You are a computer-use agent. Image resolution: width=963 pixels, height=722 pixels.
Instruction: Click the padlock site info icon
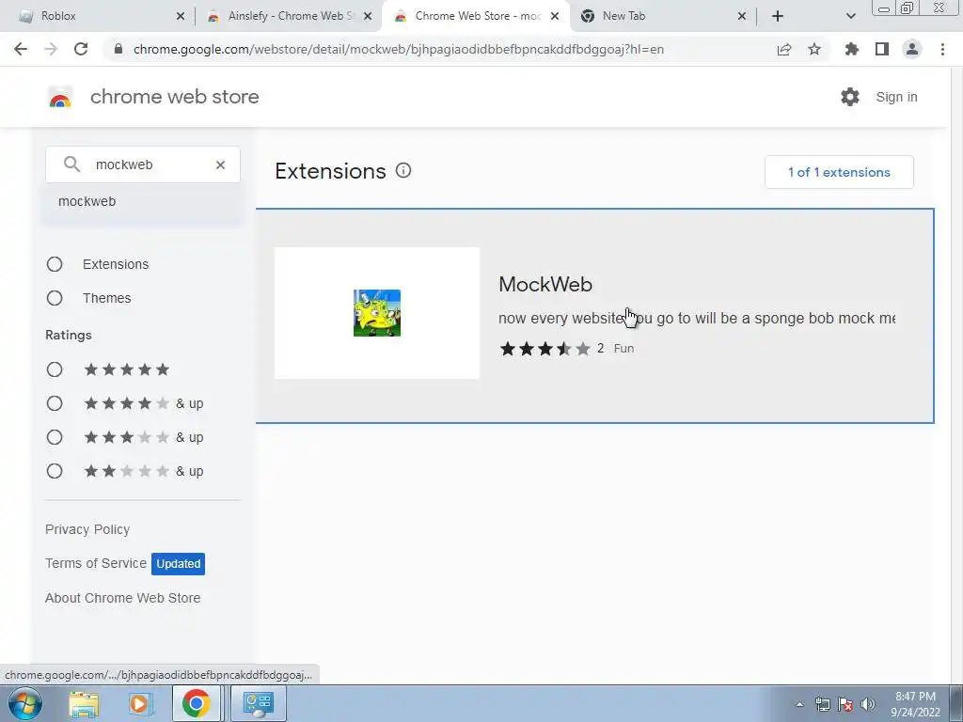click(x=118, y=49)
